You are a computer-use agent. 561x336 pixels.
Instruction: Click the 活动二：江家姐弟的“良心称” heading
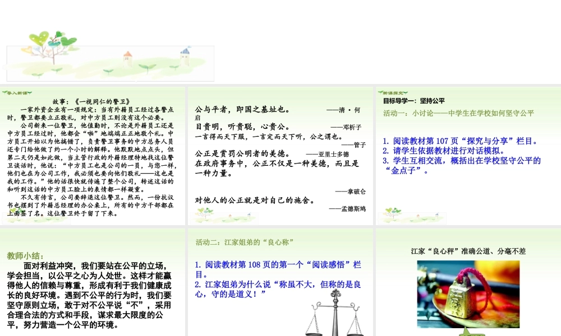click(x=245, y=242)
